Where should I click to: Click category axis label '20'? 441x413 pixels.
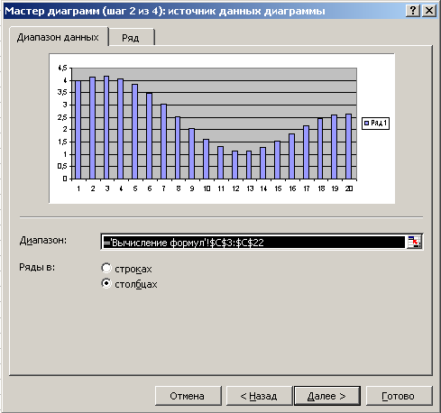click(349, 188)
